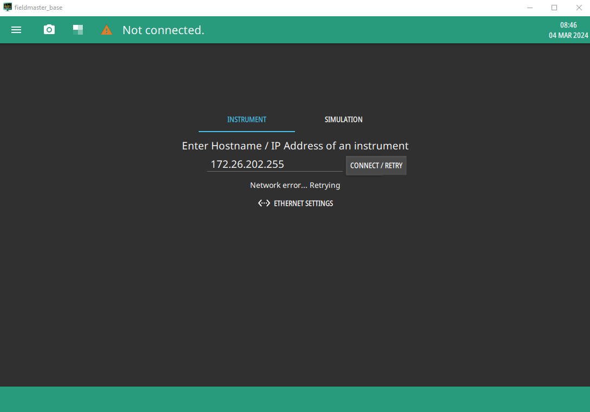This screenshot has height=412, width=590.
Task: Switch to the SIMULATION tab
Action: point(343,120)
